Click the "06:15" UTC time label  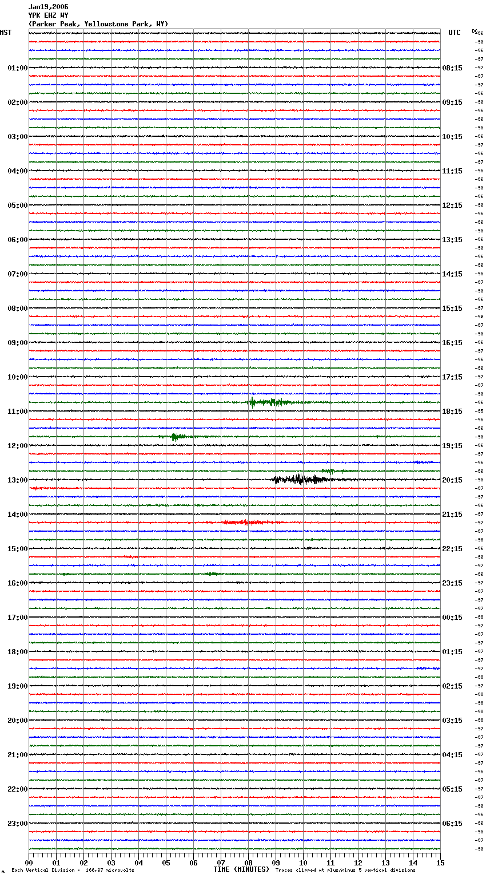point(452,824)
